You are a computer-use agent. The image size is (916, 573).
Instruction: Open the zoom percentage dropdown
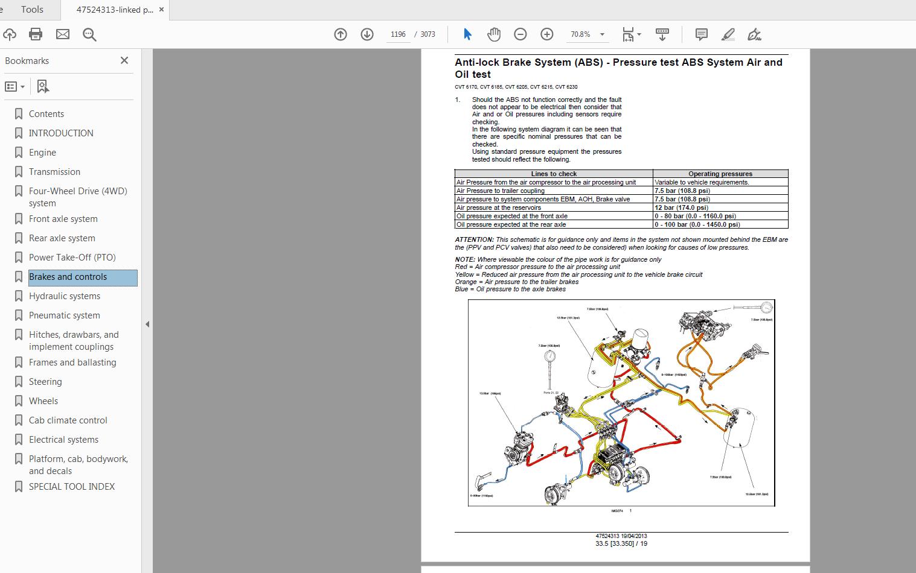click(601, 34)
